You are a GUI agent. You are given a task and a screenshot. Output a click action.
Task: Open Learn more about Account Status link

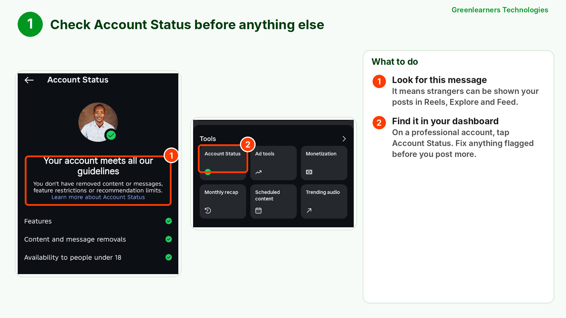98,197
